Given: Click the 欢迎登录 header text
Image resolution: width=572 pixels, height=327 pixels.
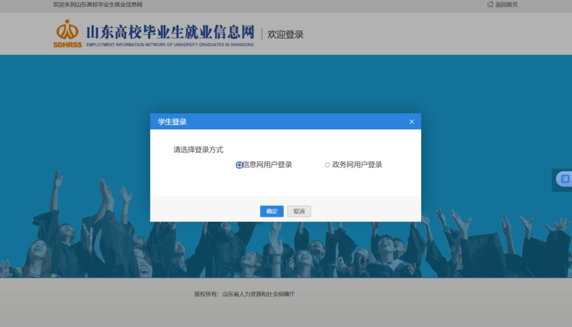Looking at the screenshot, I should tap(285, 34).
